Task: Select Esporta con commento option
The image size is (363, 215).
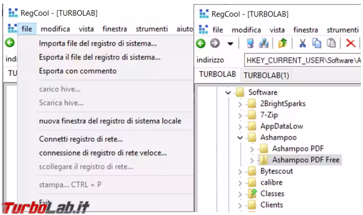Action: [x=77, y=71]
